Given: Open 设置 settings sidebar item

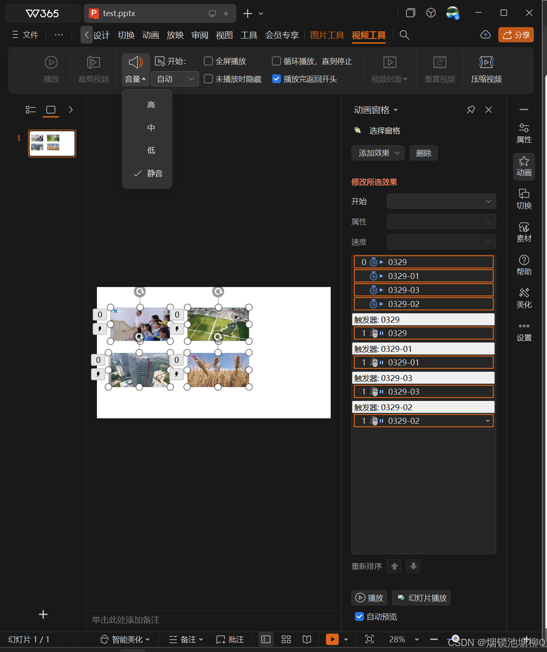Looking at the screenshot, I should pos(524,332).
